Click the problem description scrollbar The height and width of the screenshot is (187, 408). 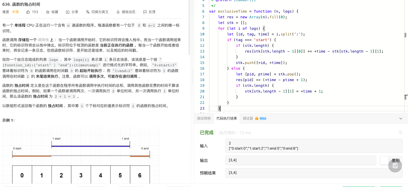pyautogui.click(x=189, y=27)
